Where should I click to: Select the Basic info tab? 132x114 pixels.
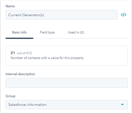[19, 32]
